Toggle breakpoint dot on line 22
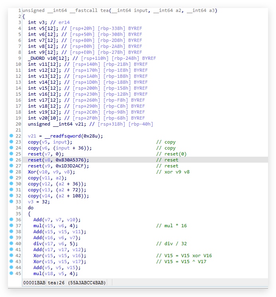Image resolution: width=276 pixels, height=297 pixels. tap(11, 136)
